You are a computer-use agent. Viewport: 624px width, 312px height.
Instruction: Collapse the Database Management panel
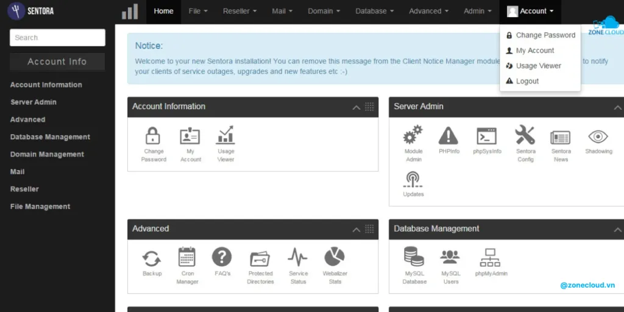[x=618, y=230]
